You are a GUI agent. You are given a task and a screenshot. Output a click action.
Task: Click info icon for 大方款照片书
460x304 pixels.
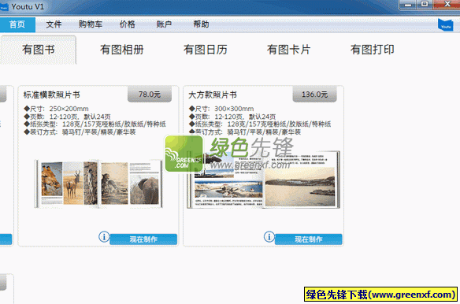269,236
